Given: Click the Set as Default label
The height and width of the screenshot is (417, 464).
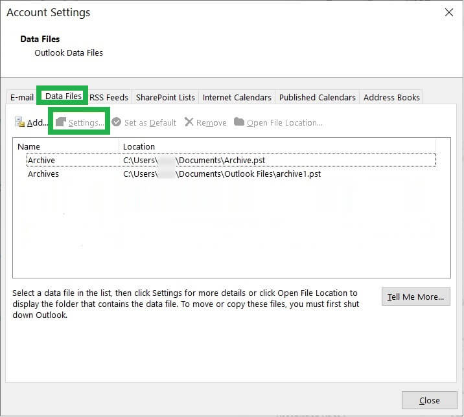Looking at the screenshot, I should click(x=150, y=123).
